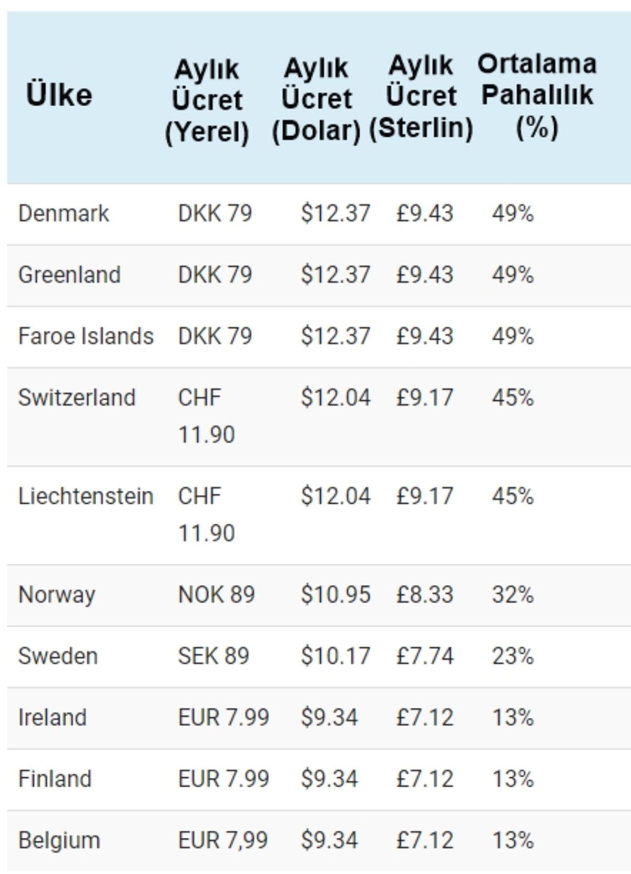631x874 pixels.
Task: Click the Finland row name
Action: [55, 779]
